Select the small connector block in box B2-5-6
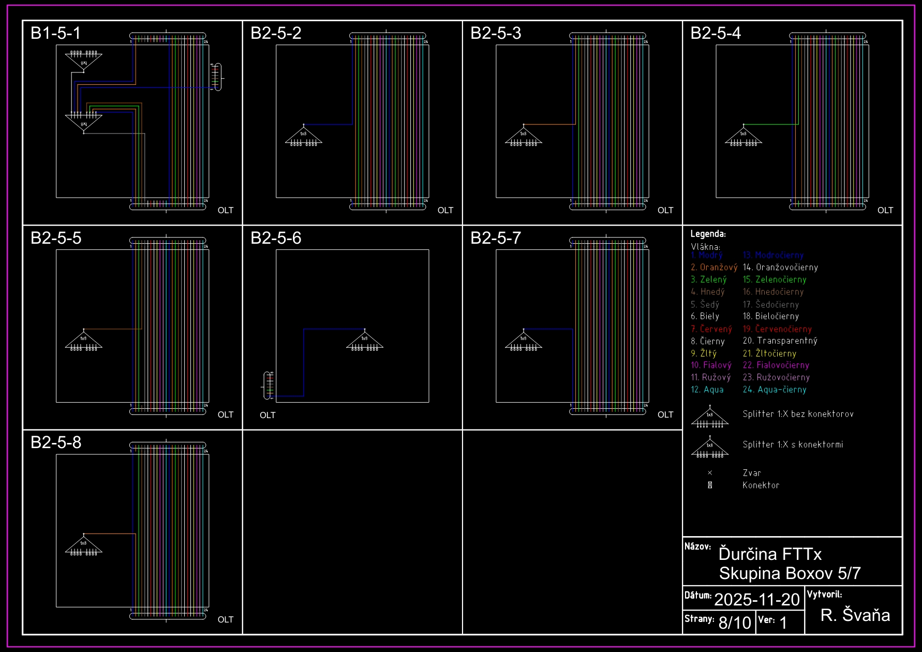Viewport: 922px width, 652px height. tap(269, 386)
